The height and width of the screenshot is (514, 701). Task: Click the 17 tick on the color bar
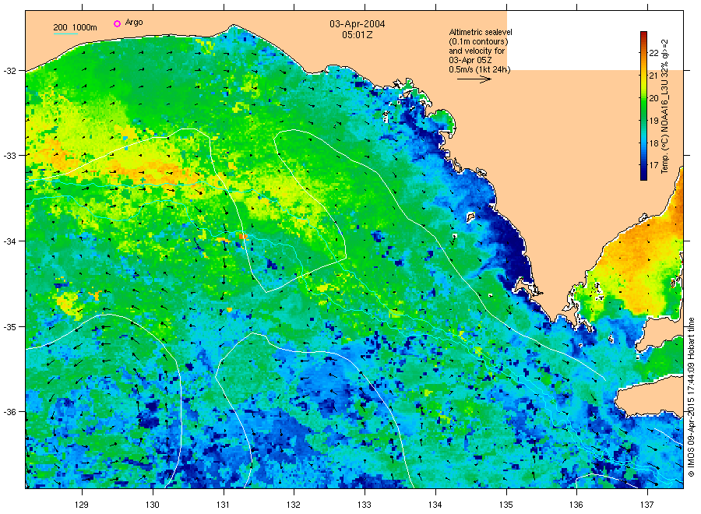click(653, 165)
